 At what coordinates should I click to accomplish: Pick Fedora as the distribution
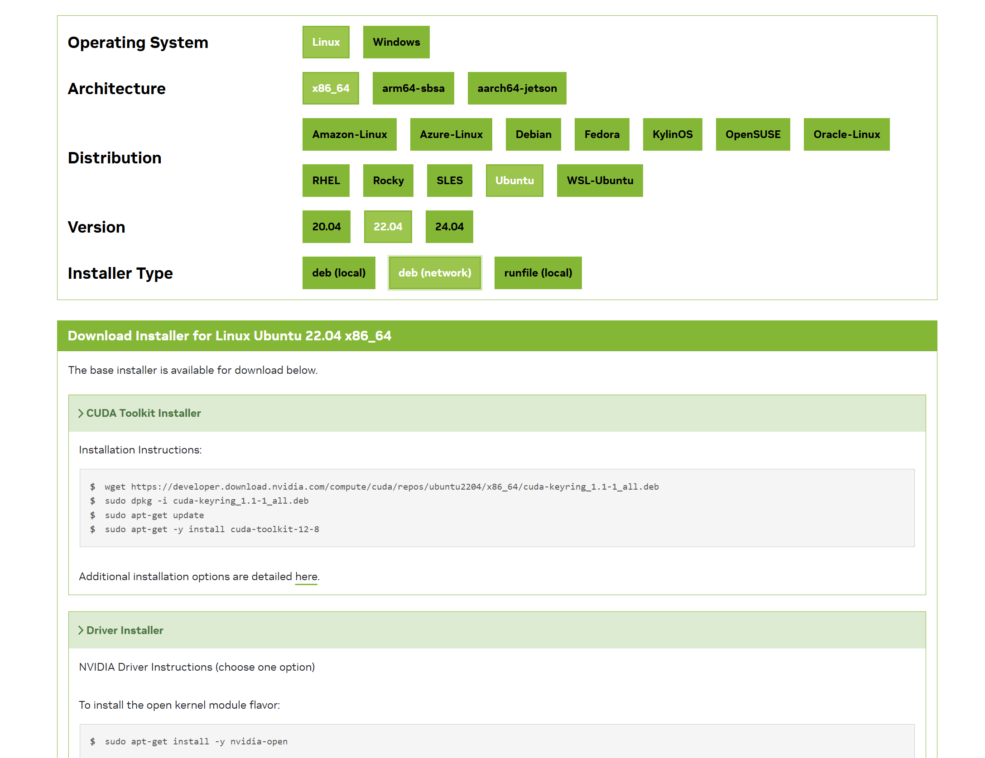[x=602, y=134]
